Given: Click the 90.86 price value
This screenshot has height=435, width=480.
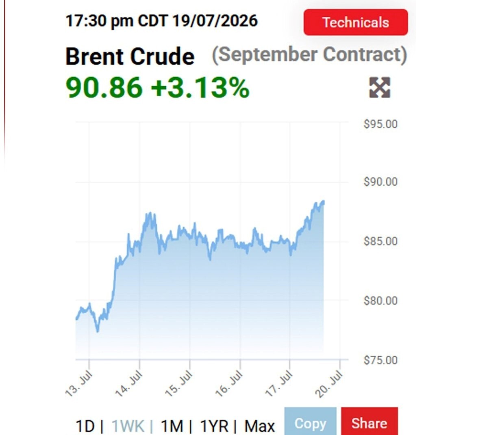Looking at the screenshot, I should tap(104, 88).
